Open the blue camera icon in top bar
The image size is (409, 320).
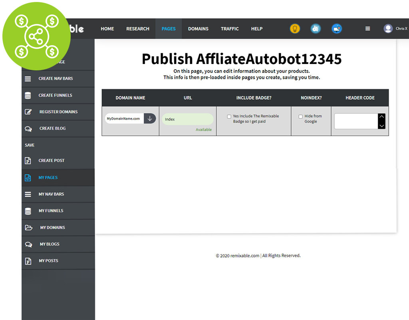[316, 28]
